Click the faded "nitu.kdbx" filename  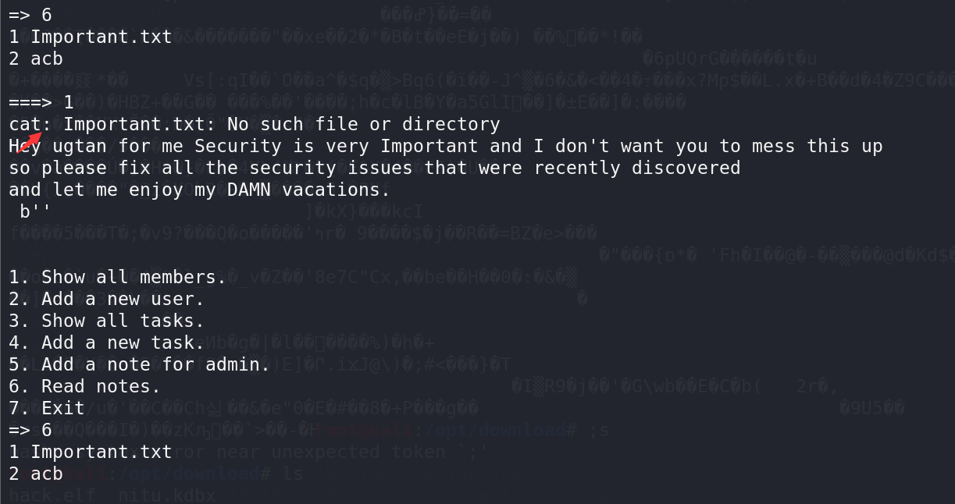coord(172,495)
